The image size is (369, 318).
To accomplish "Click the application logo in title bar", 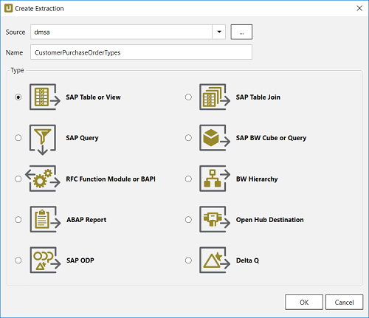I will click(8, 8).
